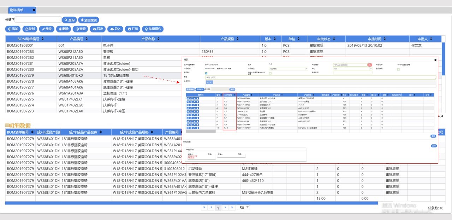Click the 添加 (Add) toolbar button
Image resolution: width=452 pixels, height=220 pixels.
point(13,29)
